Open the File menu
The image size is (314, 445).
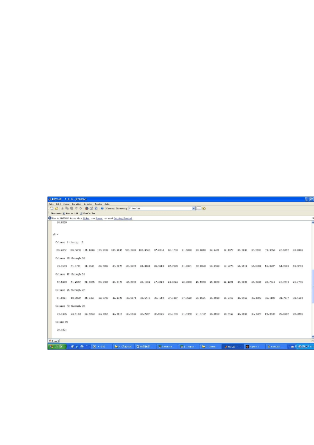point(51,204)
